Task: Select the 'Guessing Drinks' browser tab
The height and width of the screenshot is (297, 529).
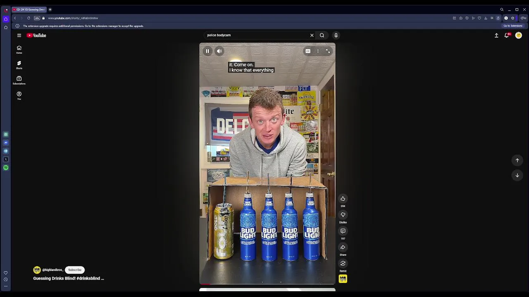Action: tap(29, 9)
